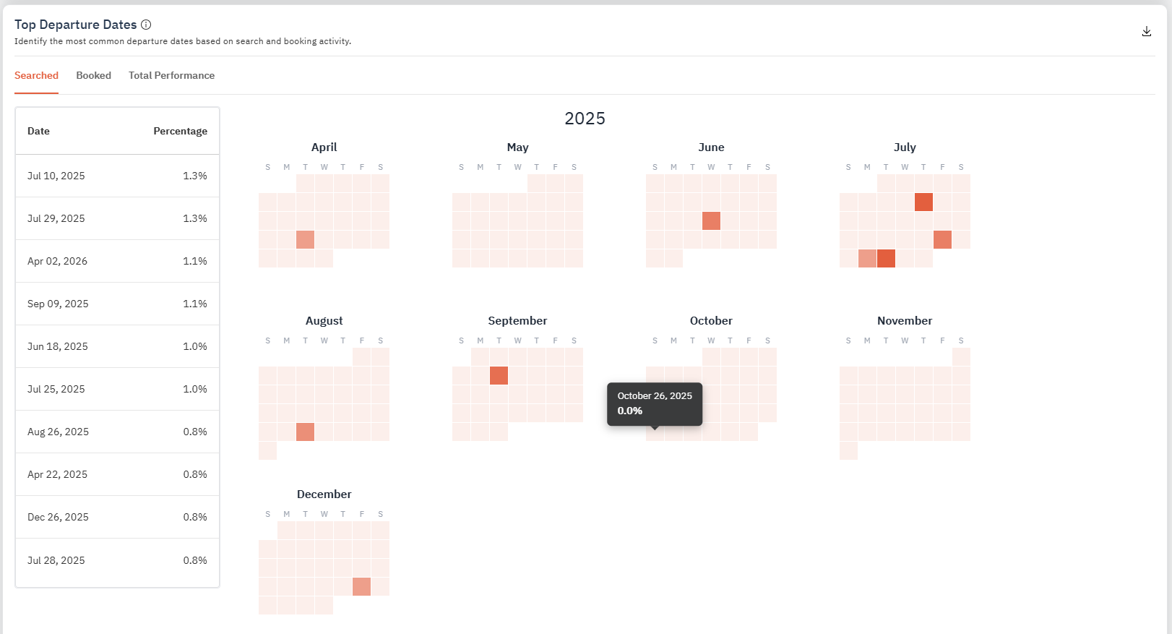Click the highlighted July 10 calendar cell
The image size is (1172, 634).
tap(923, 202)
